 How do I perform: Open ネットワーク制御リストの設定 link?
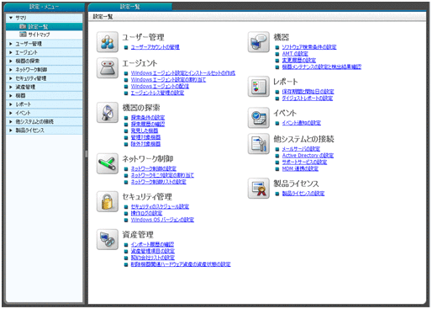159,182
